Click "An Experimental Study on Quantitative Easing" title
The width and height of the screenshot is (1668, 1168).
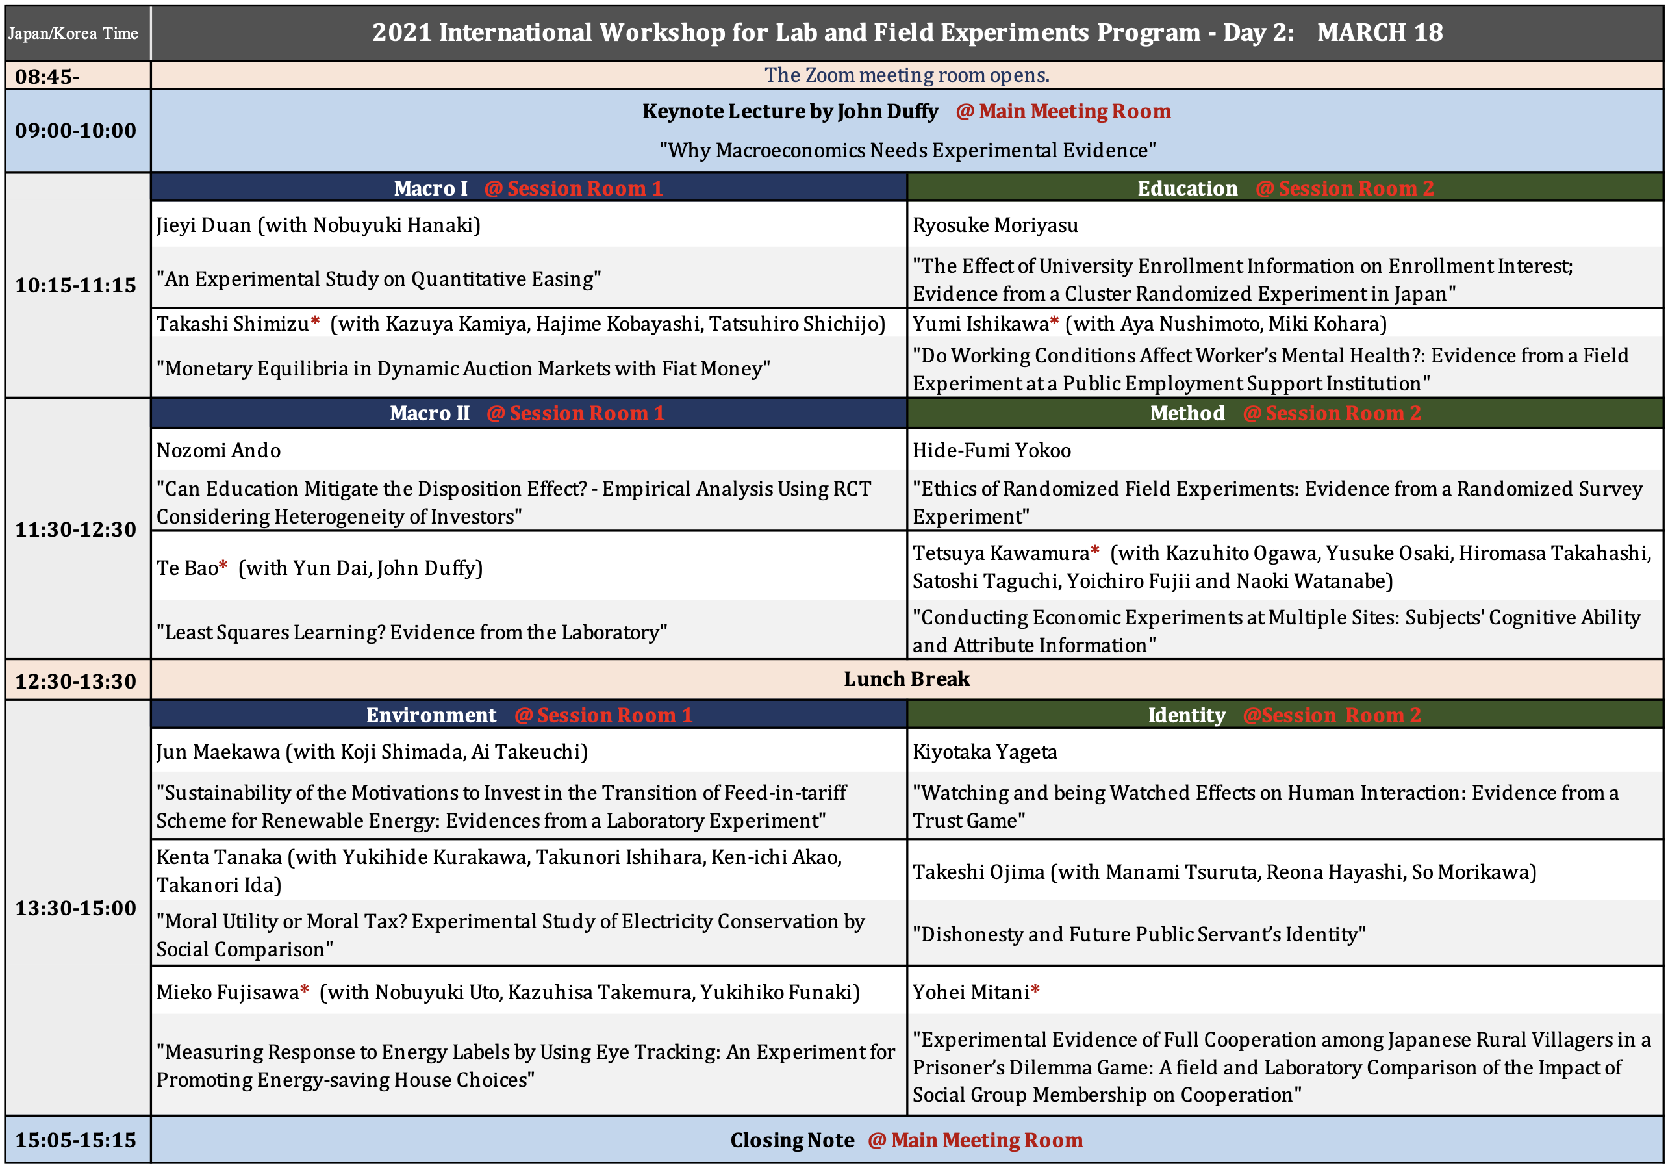379,279
